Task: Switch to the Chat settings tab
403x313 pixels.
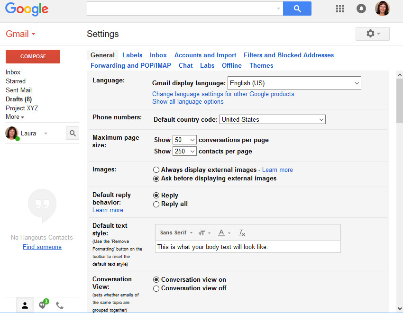Action: pyautogui.click(x=185, y=65)
